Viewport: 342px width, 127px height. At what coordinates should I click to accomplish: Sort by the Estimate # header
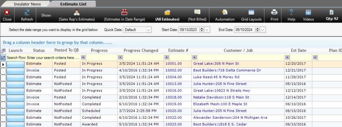tap(178, 50)
